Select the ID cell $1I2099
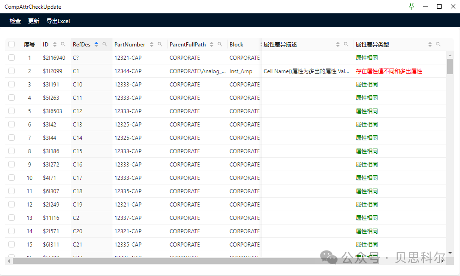The image size is (460, 276). click(53, 71)
